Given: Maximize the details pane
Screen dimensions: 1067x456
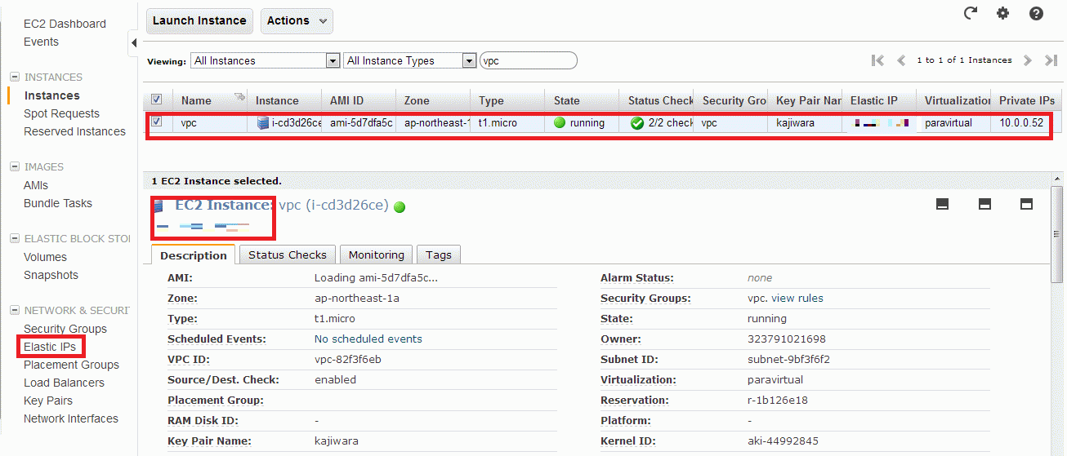Looking at the screenshot, I should [x=1027, y=204].
